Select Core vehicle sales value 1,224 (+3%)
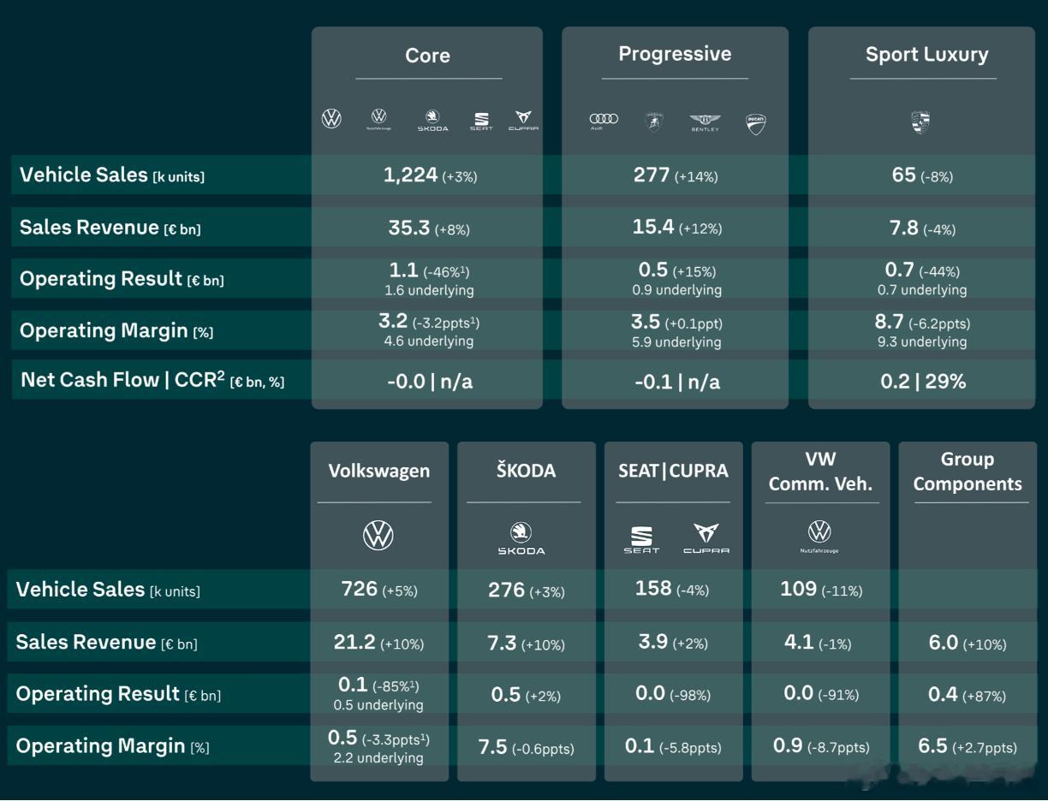Screen dimensions: 1048x801 click(x=430, y=175)
